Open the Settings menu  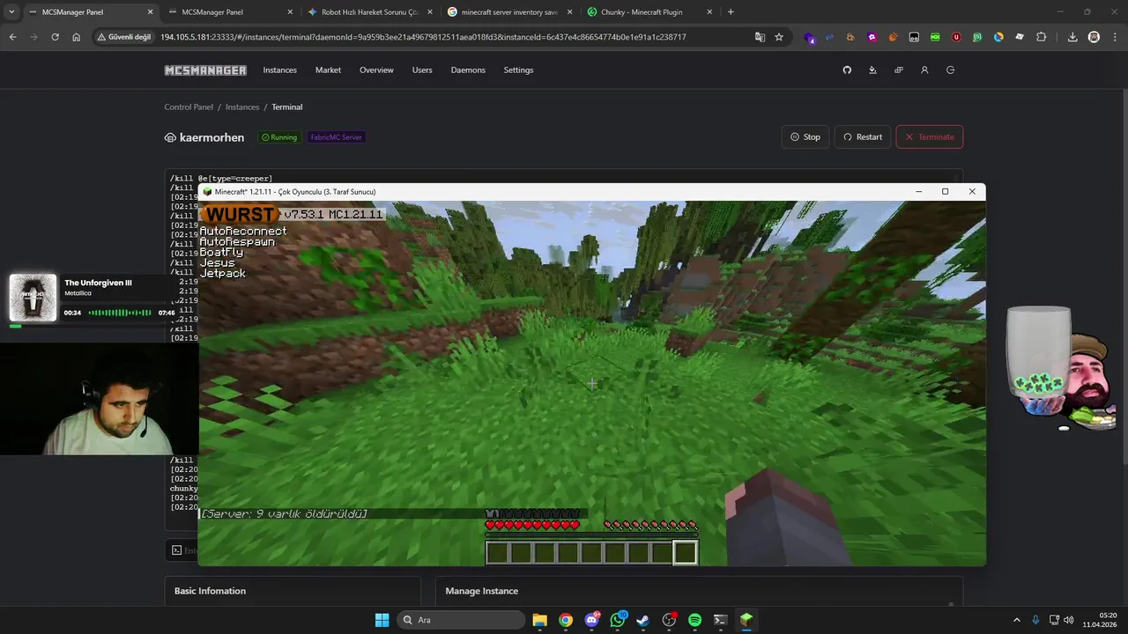tap(518, 70)
